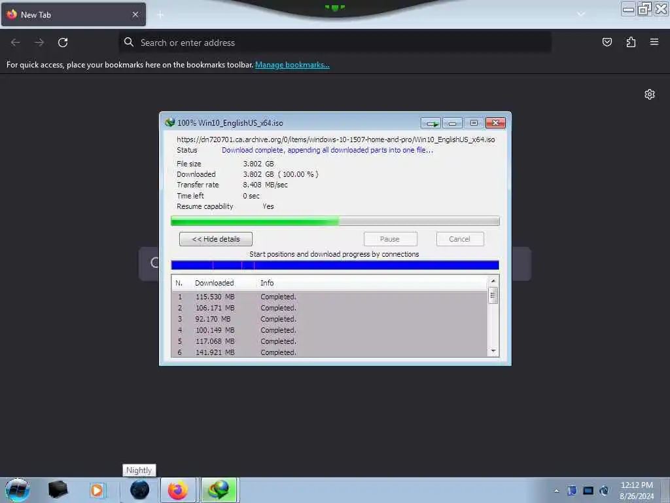Click the blue connections progress bar
The width and height of the screenshot is (670, 503).
[x=335, y=265]
